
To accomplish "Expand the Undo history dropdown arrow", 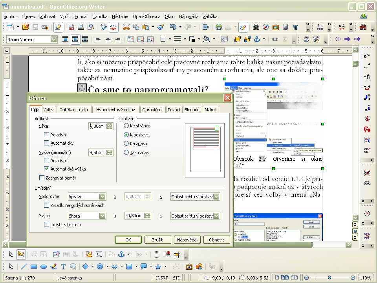I will tap(180, 27).
